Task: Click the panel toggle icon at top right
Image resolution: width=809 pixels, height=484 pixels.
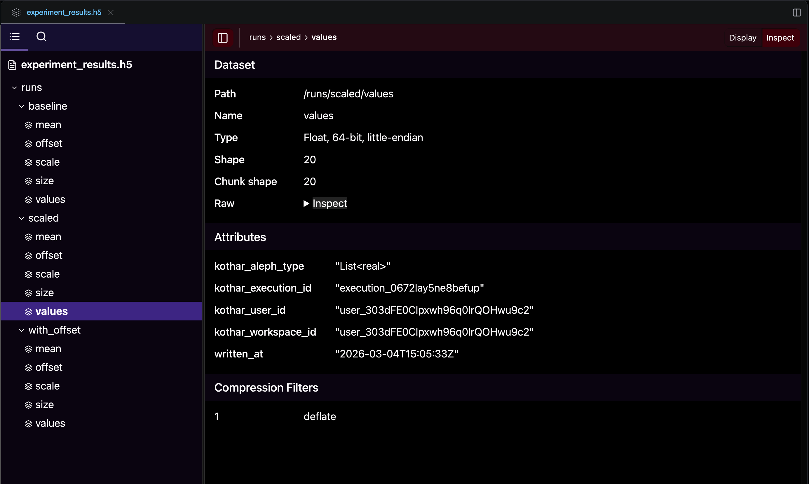Action: click(796, 13)
